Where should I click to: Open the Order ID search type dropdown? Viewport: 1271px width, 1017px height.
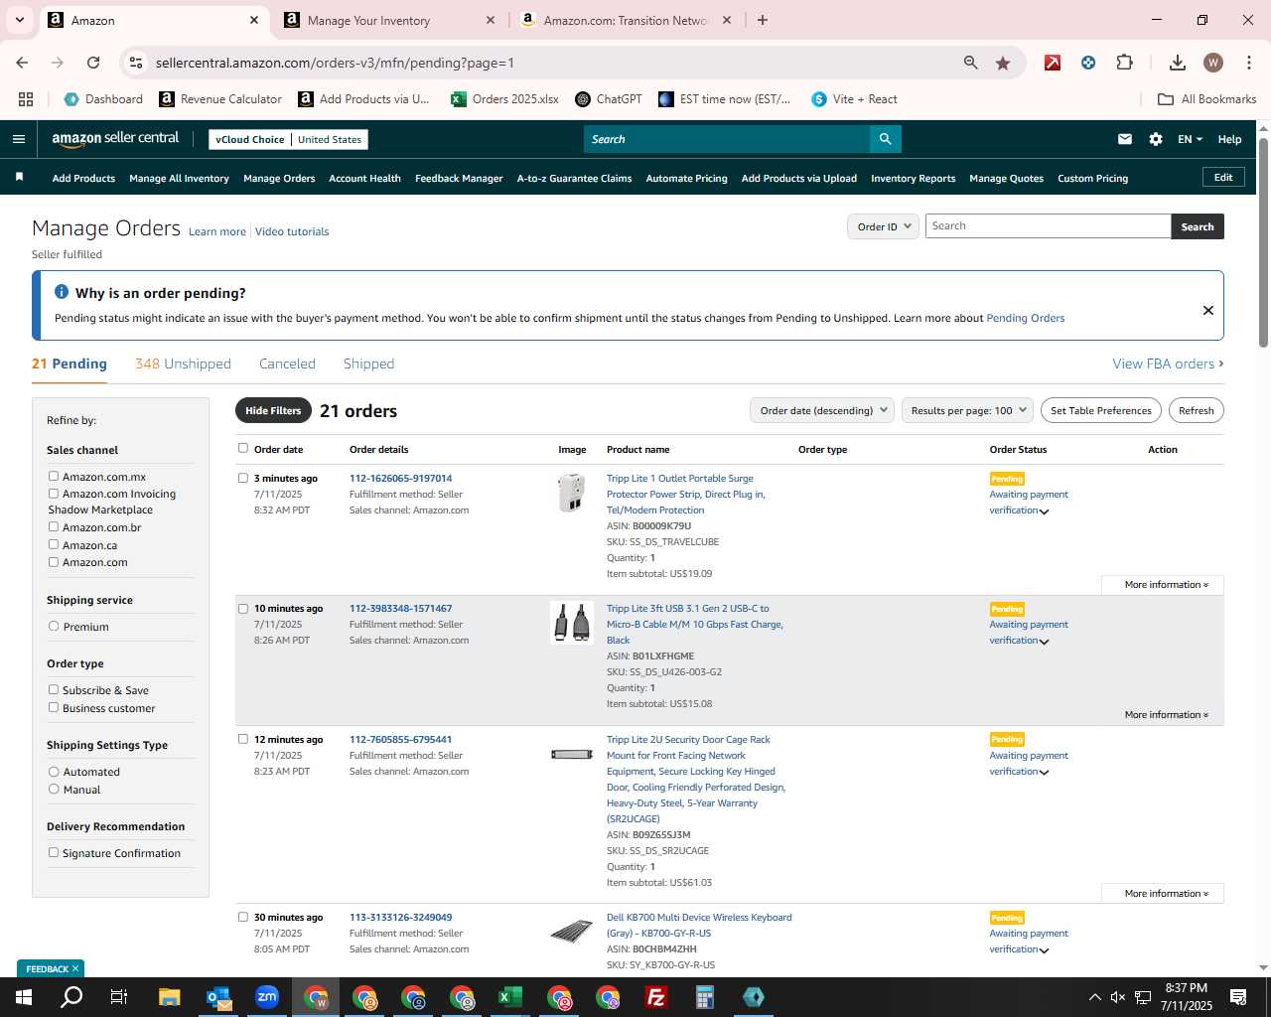pyautogui.click(x=882, y=226)
